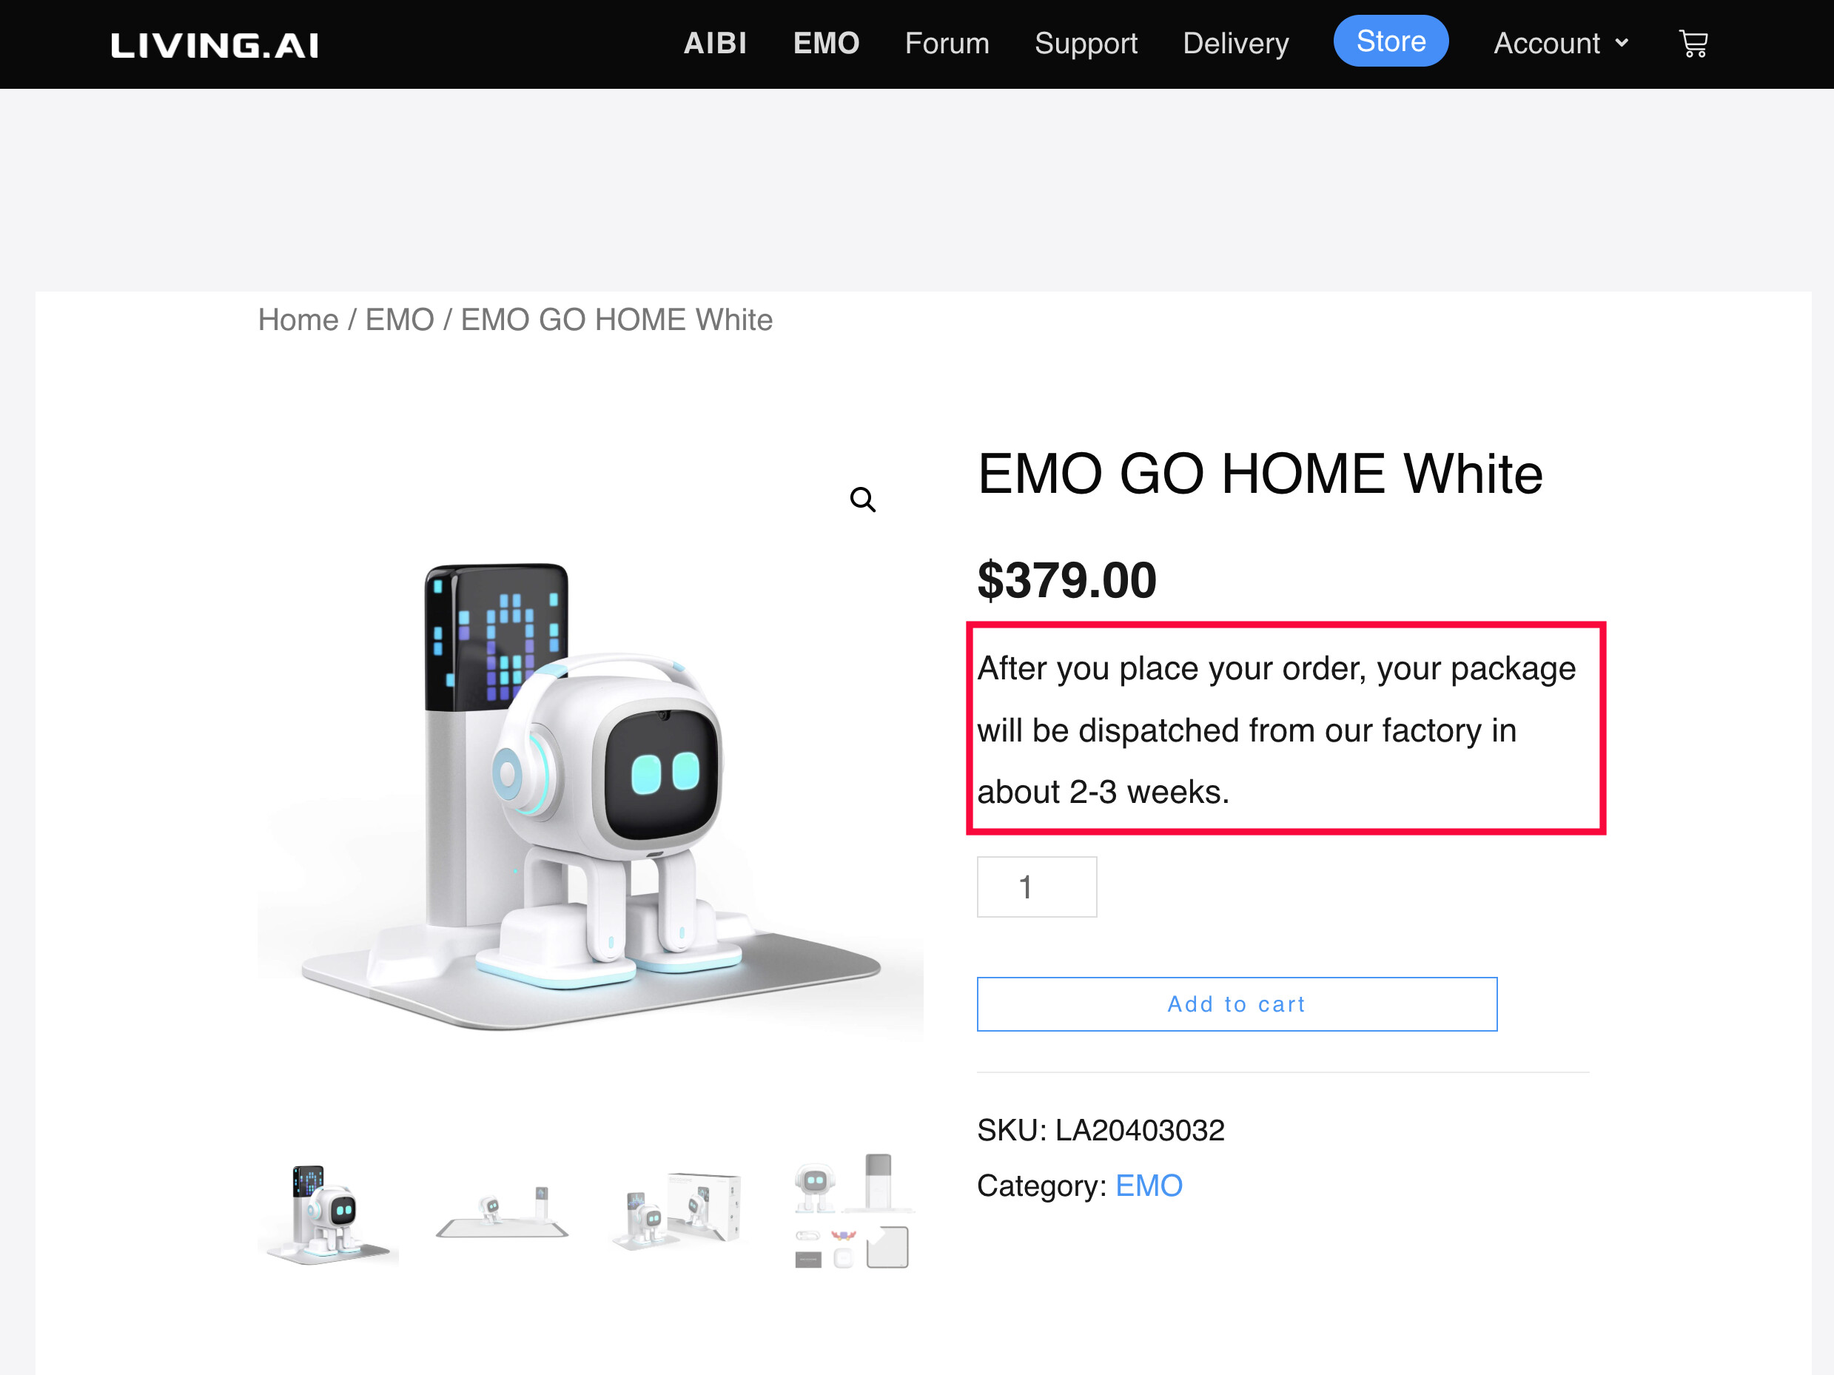1834x1375 pixels.
Task: Go to the Forum page
Action: pyautogui.click(x=947, y=43)
